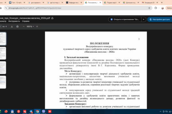The width and height of the screenshot is (172, 114).
Task: Click the Открыть в приложении button
Action: [125, 20]
